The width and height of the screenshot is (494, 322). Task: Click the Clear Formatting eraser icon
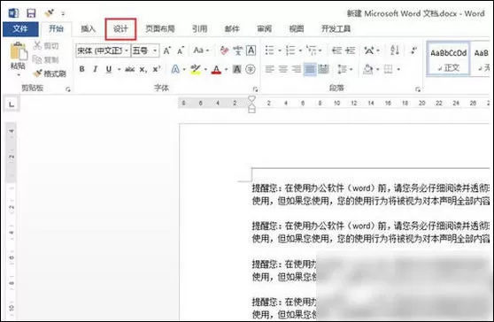click(x=224, y=50)
